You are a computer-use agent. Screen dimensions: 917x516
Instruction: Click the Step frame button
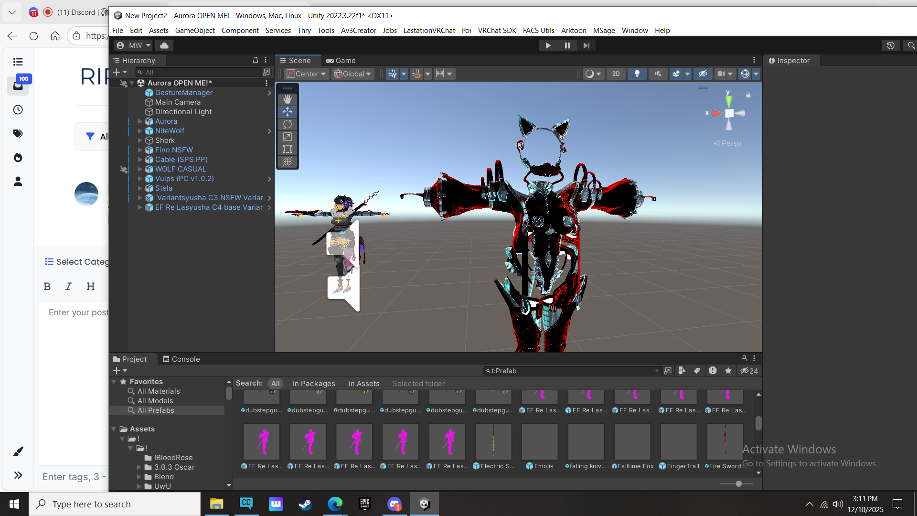click(x=586, y=45)
